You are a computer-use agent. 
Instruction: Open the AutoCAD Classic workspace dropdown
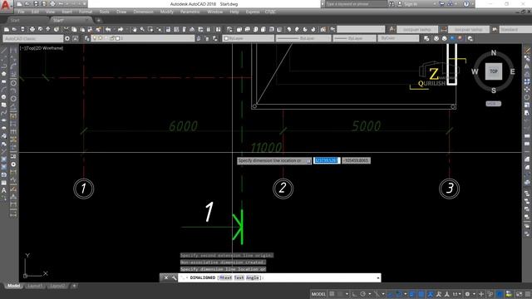click(x=33, y=39)
